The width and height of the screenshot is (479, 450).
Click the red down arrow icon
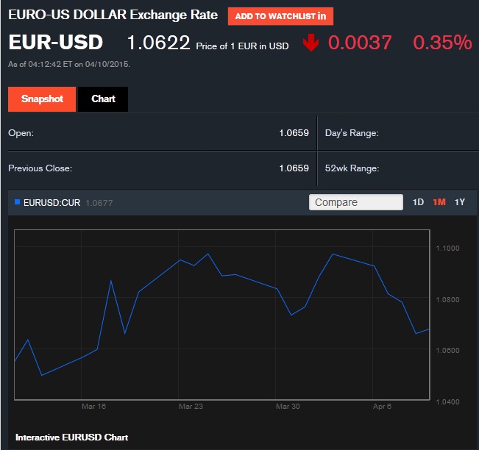click(311, 43)
